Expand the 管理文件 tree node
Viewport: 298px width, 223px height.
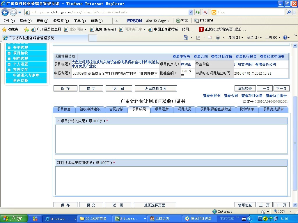click(x=9, y=70)
